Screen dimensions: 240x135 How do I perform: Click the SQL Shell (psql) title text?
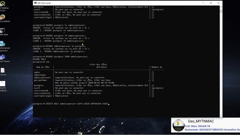click(x=44, y=3)
